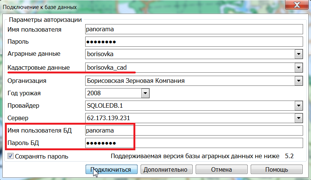Open the Год урожая dropdown arrow
The height and width of the screenshot is (180, 311).
pyautogui.click(x=145, y=93)
